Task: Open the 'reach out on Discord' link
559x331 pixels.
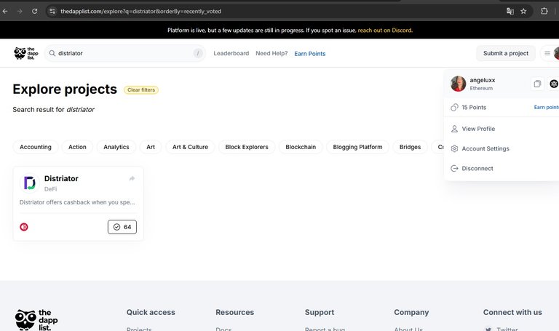Action: click(x=385, y=31)
